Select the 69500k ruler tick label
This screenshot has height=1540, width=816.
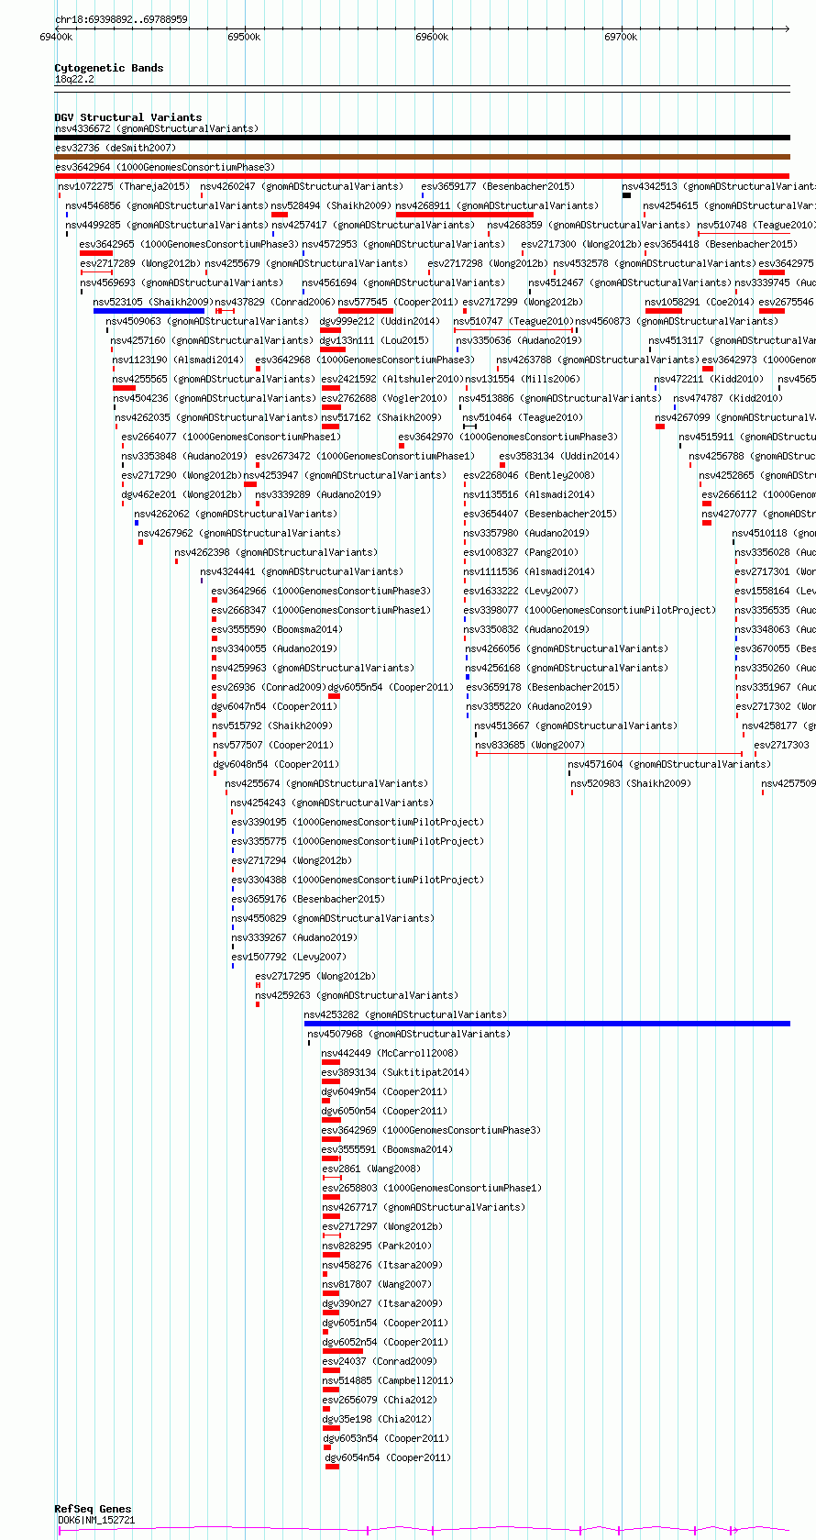click(244, 38)
